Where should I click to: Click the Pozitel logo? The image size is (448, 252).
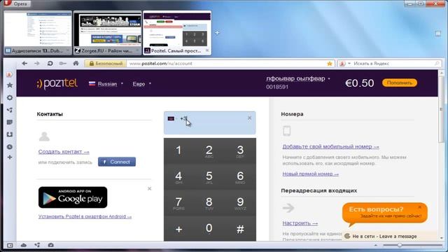57,83
